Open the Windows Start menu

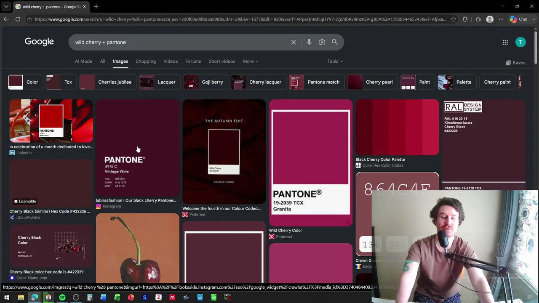coord(7,298)
